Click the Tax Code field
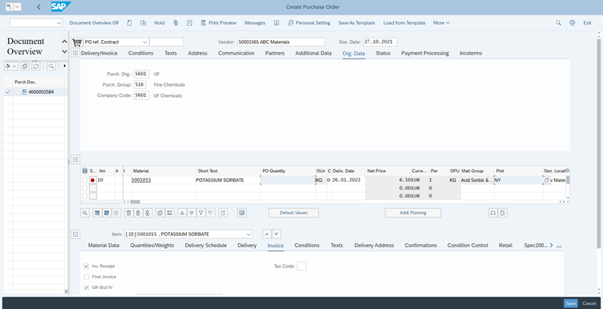This screenshot has width=603, height=309. coord(301,266)
